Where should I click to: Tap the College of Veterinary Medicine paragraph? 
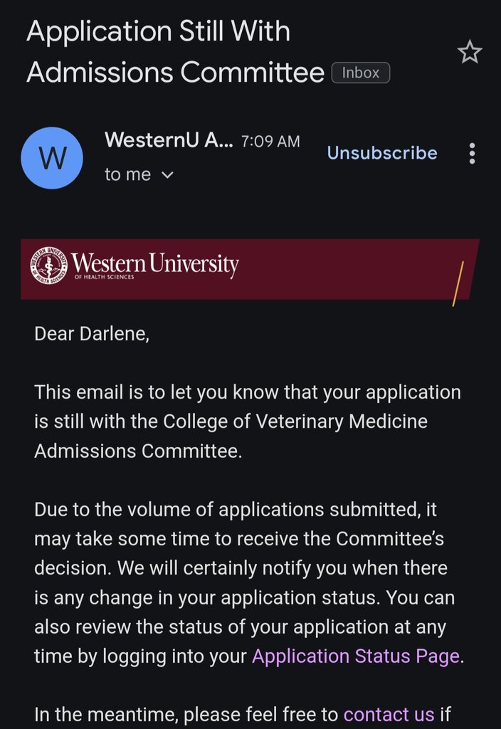coord(248,421)
